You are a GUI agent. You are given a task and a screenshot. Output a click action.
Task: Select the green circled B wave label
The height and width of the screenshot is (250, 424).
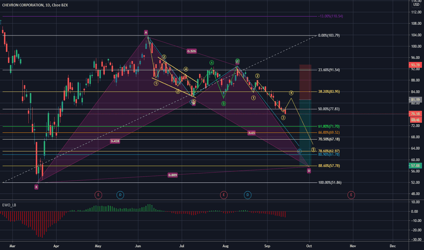[224, 104]
